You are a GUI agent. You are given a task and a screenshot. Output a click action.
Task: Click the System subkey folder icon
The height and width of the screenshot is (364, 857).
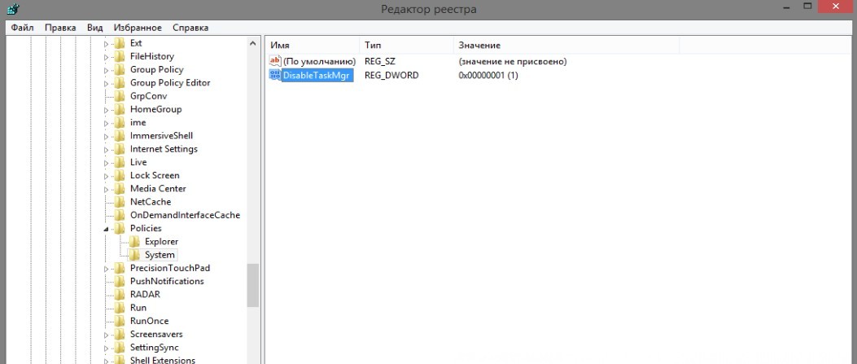click(x=134, y=255)
